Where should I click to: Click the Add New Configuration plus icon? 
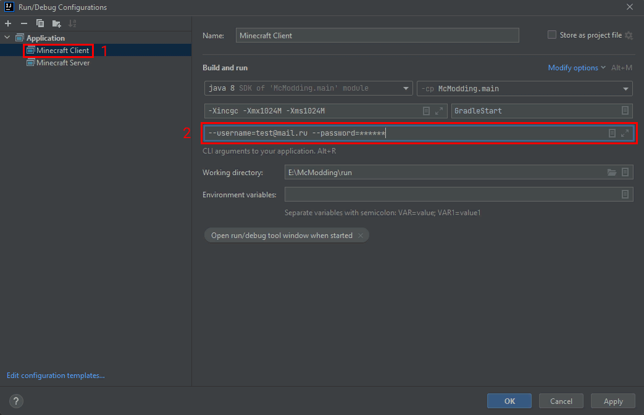[8, 23]
